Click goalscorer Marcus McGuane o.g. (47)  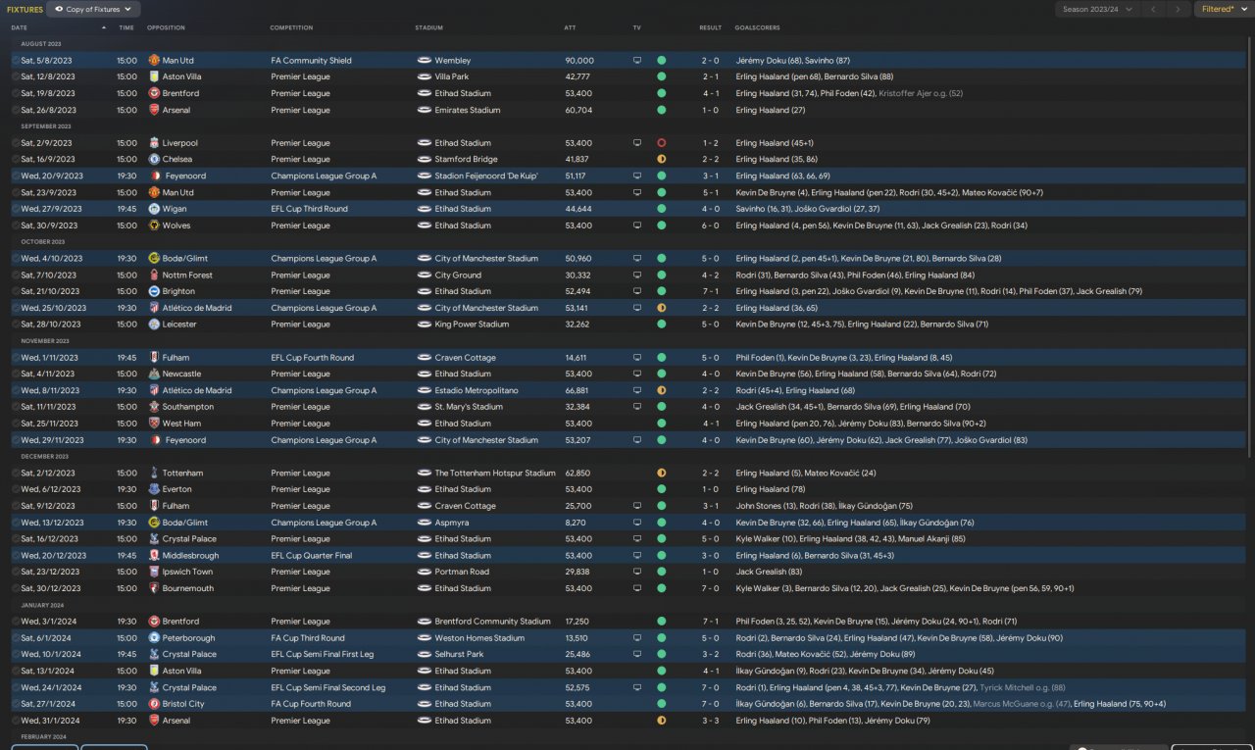pyautogui.click(x=1020, y=704)
